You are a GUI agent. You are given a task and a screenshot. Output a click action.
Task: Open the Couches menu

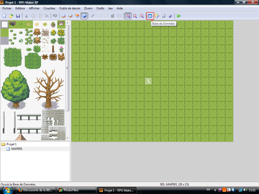49,8
